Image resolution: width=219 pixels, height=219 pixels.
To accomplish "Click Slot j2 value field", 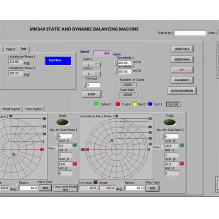I will point(171,173).
